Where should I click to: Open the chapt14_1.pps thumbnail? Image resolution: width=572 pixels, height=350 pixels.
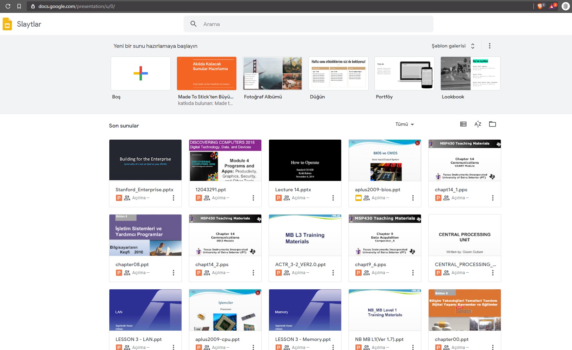465,160
